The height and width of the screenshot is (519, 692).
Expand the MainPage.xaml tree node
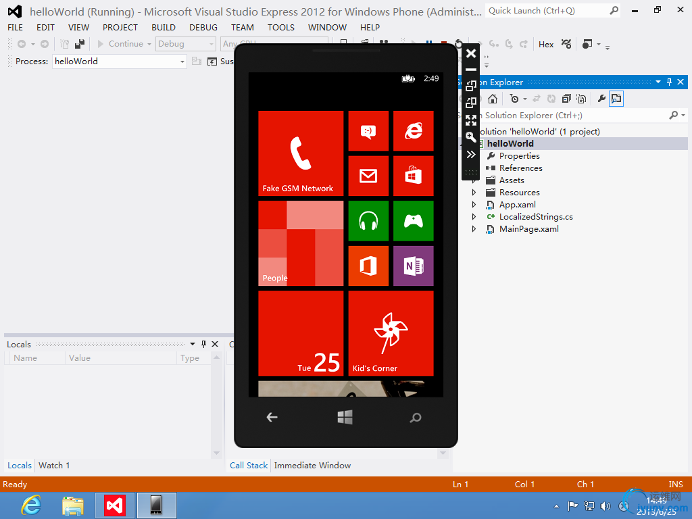point(474,229)
